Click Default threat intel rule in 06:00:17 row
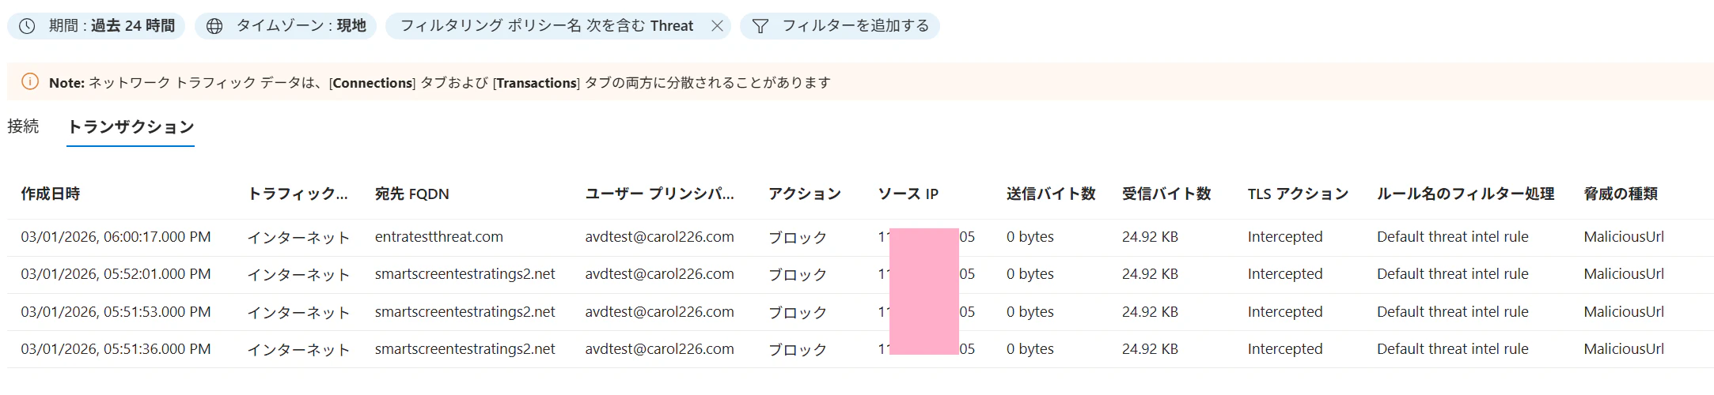This screenshot has width=1714, height=395. coord(1452,237)
